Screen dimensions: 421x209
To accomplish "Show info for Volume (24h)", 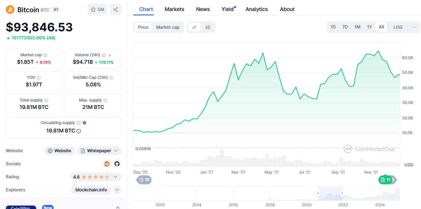I will [104, 55].
